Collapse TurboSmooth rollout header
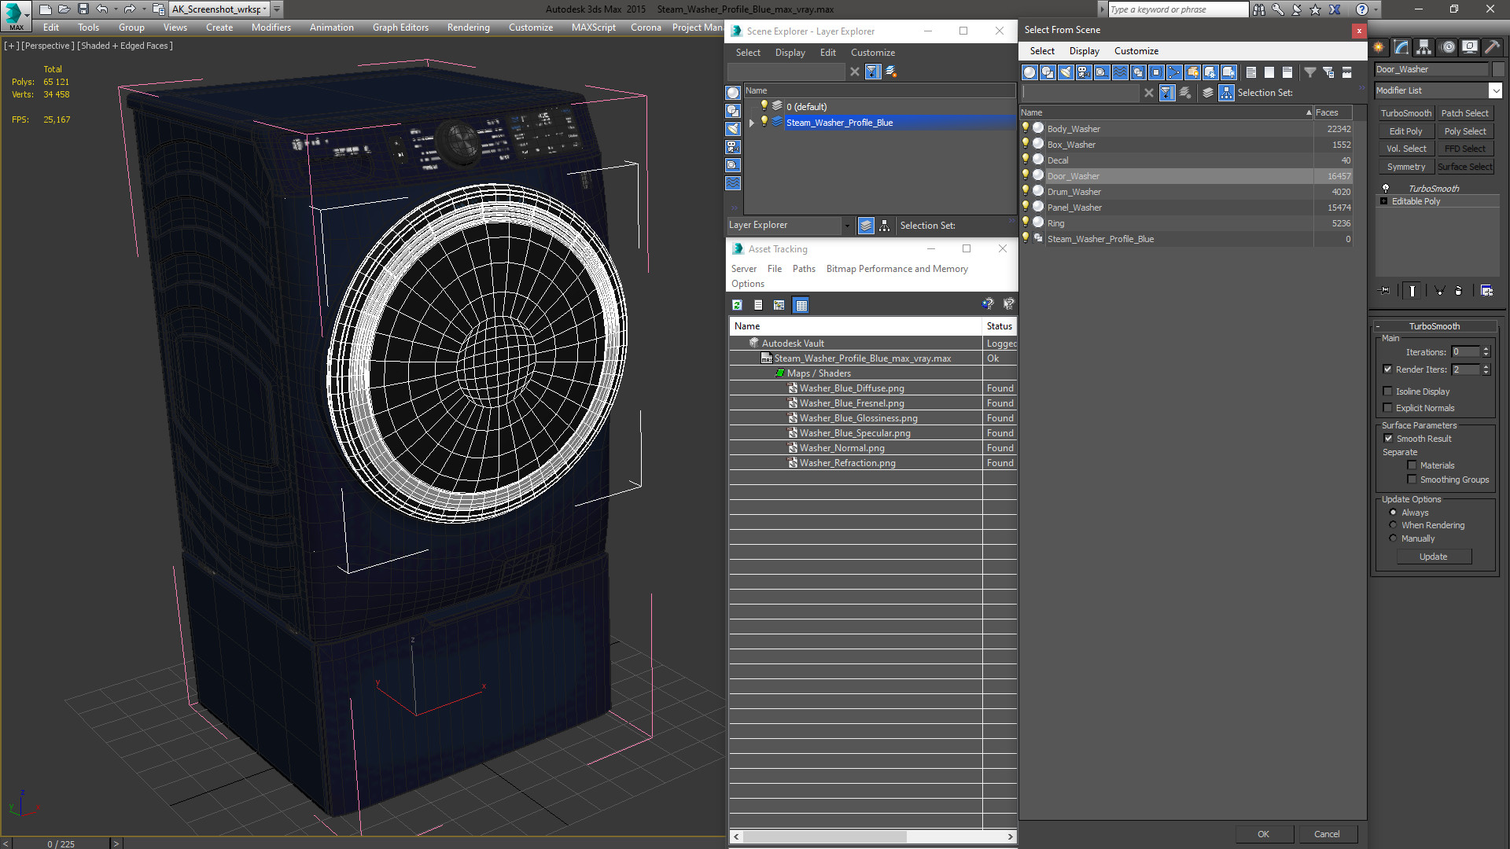Screen dimensions: 1510x849 tap(1434, 326)
